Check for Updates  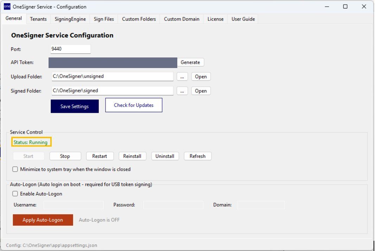pyautogui.click(x=134, y=105)
